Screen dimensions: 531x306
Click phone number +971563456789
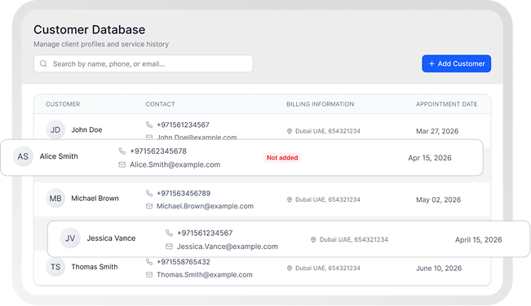pyautogui.click(x=184, y=194)
